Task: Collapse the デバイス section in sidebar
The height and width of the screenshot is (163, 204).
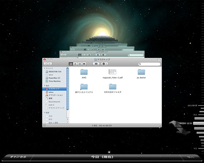Action: [45, 68]
